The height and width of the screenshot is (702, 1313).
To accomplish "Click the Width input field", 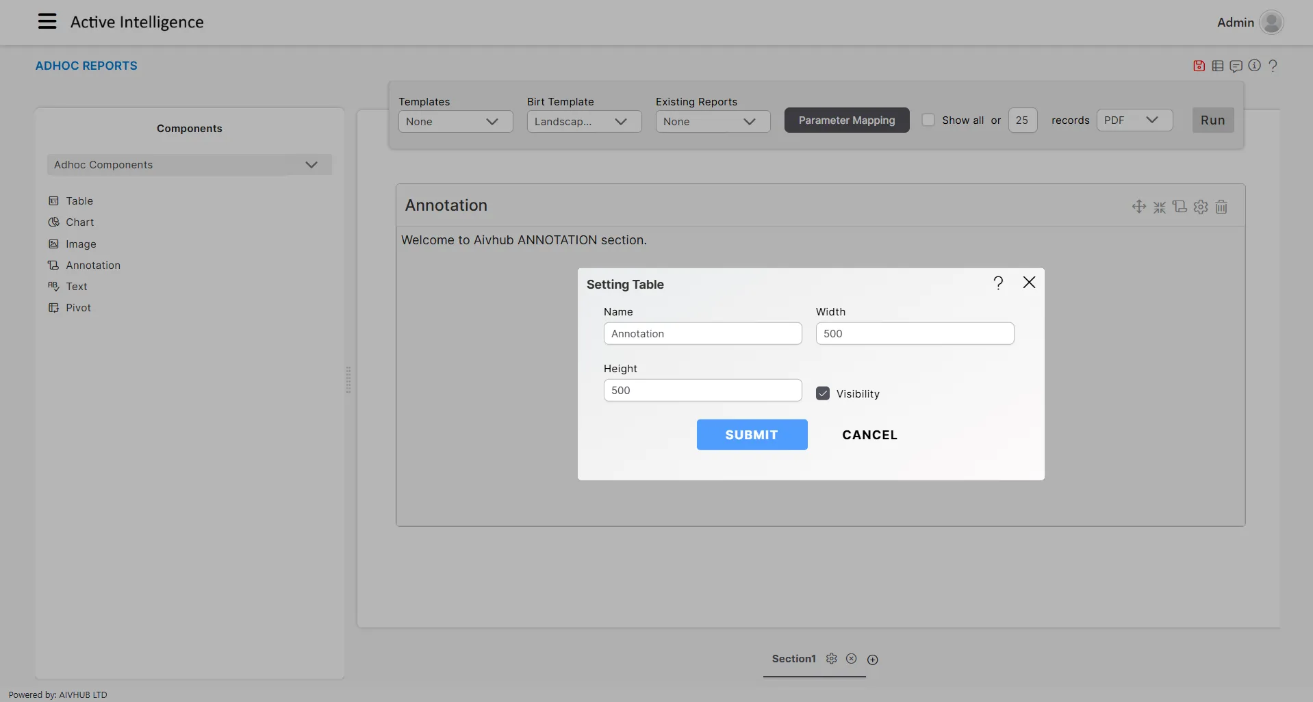I will click(x=914, y=334).
